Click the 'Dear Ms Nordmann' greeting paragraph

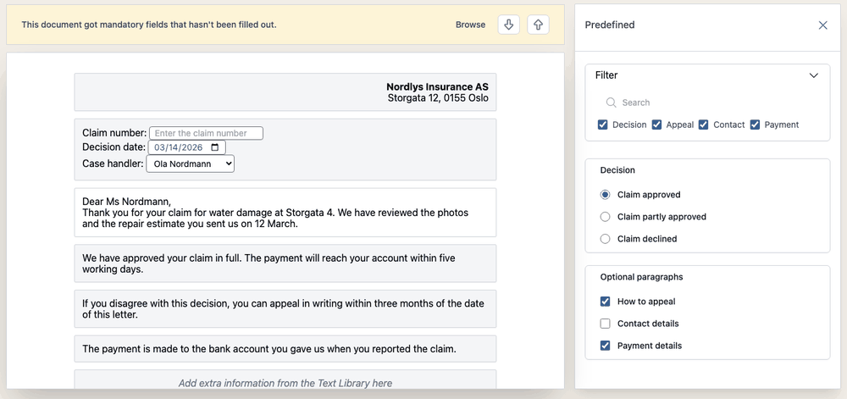(285, 212)
